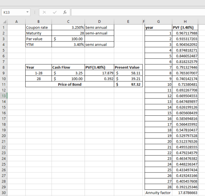Click the 'Price of Bond' merged cell
205x196 pixels.
tap(70, 84)
